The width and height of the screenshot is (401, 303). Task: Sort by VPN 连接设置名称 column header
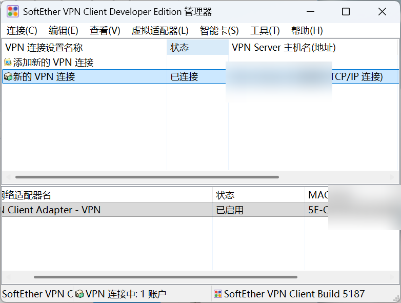coord(85,47)
